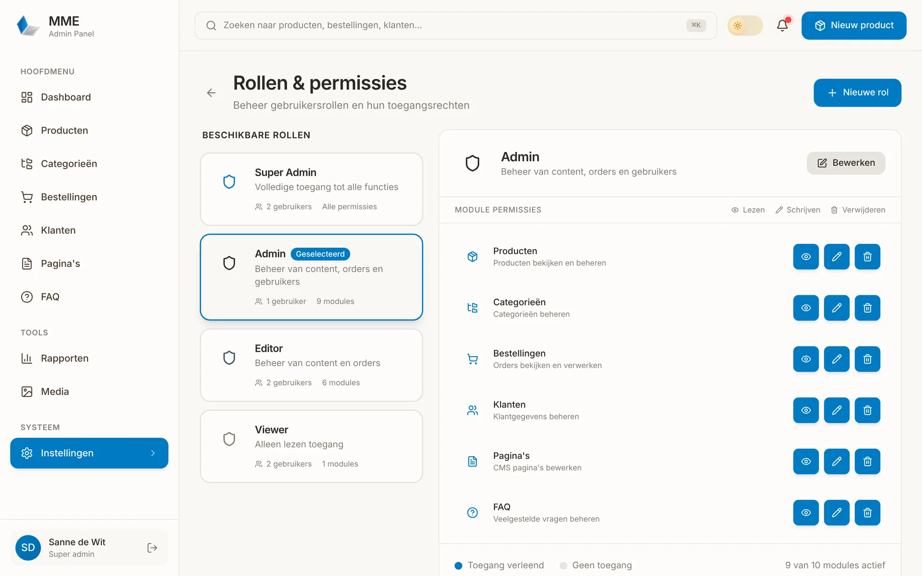
Task: Toggle write permission for Producten
Action: (x=837, y=257)
